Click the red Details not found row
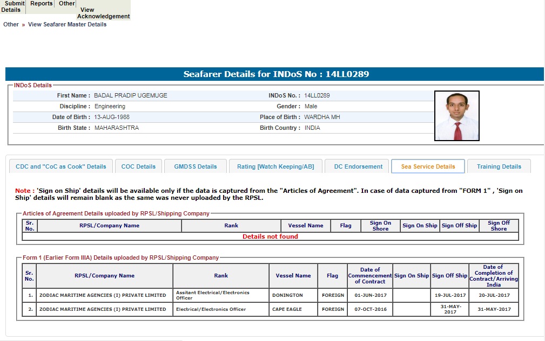Screen dimensions: 545x341 (270, 236)
